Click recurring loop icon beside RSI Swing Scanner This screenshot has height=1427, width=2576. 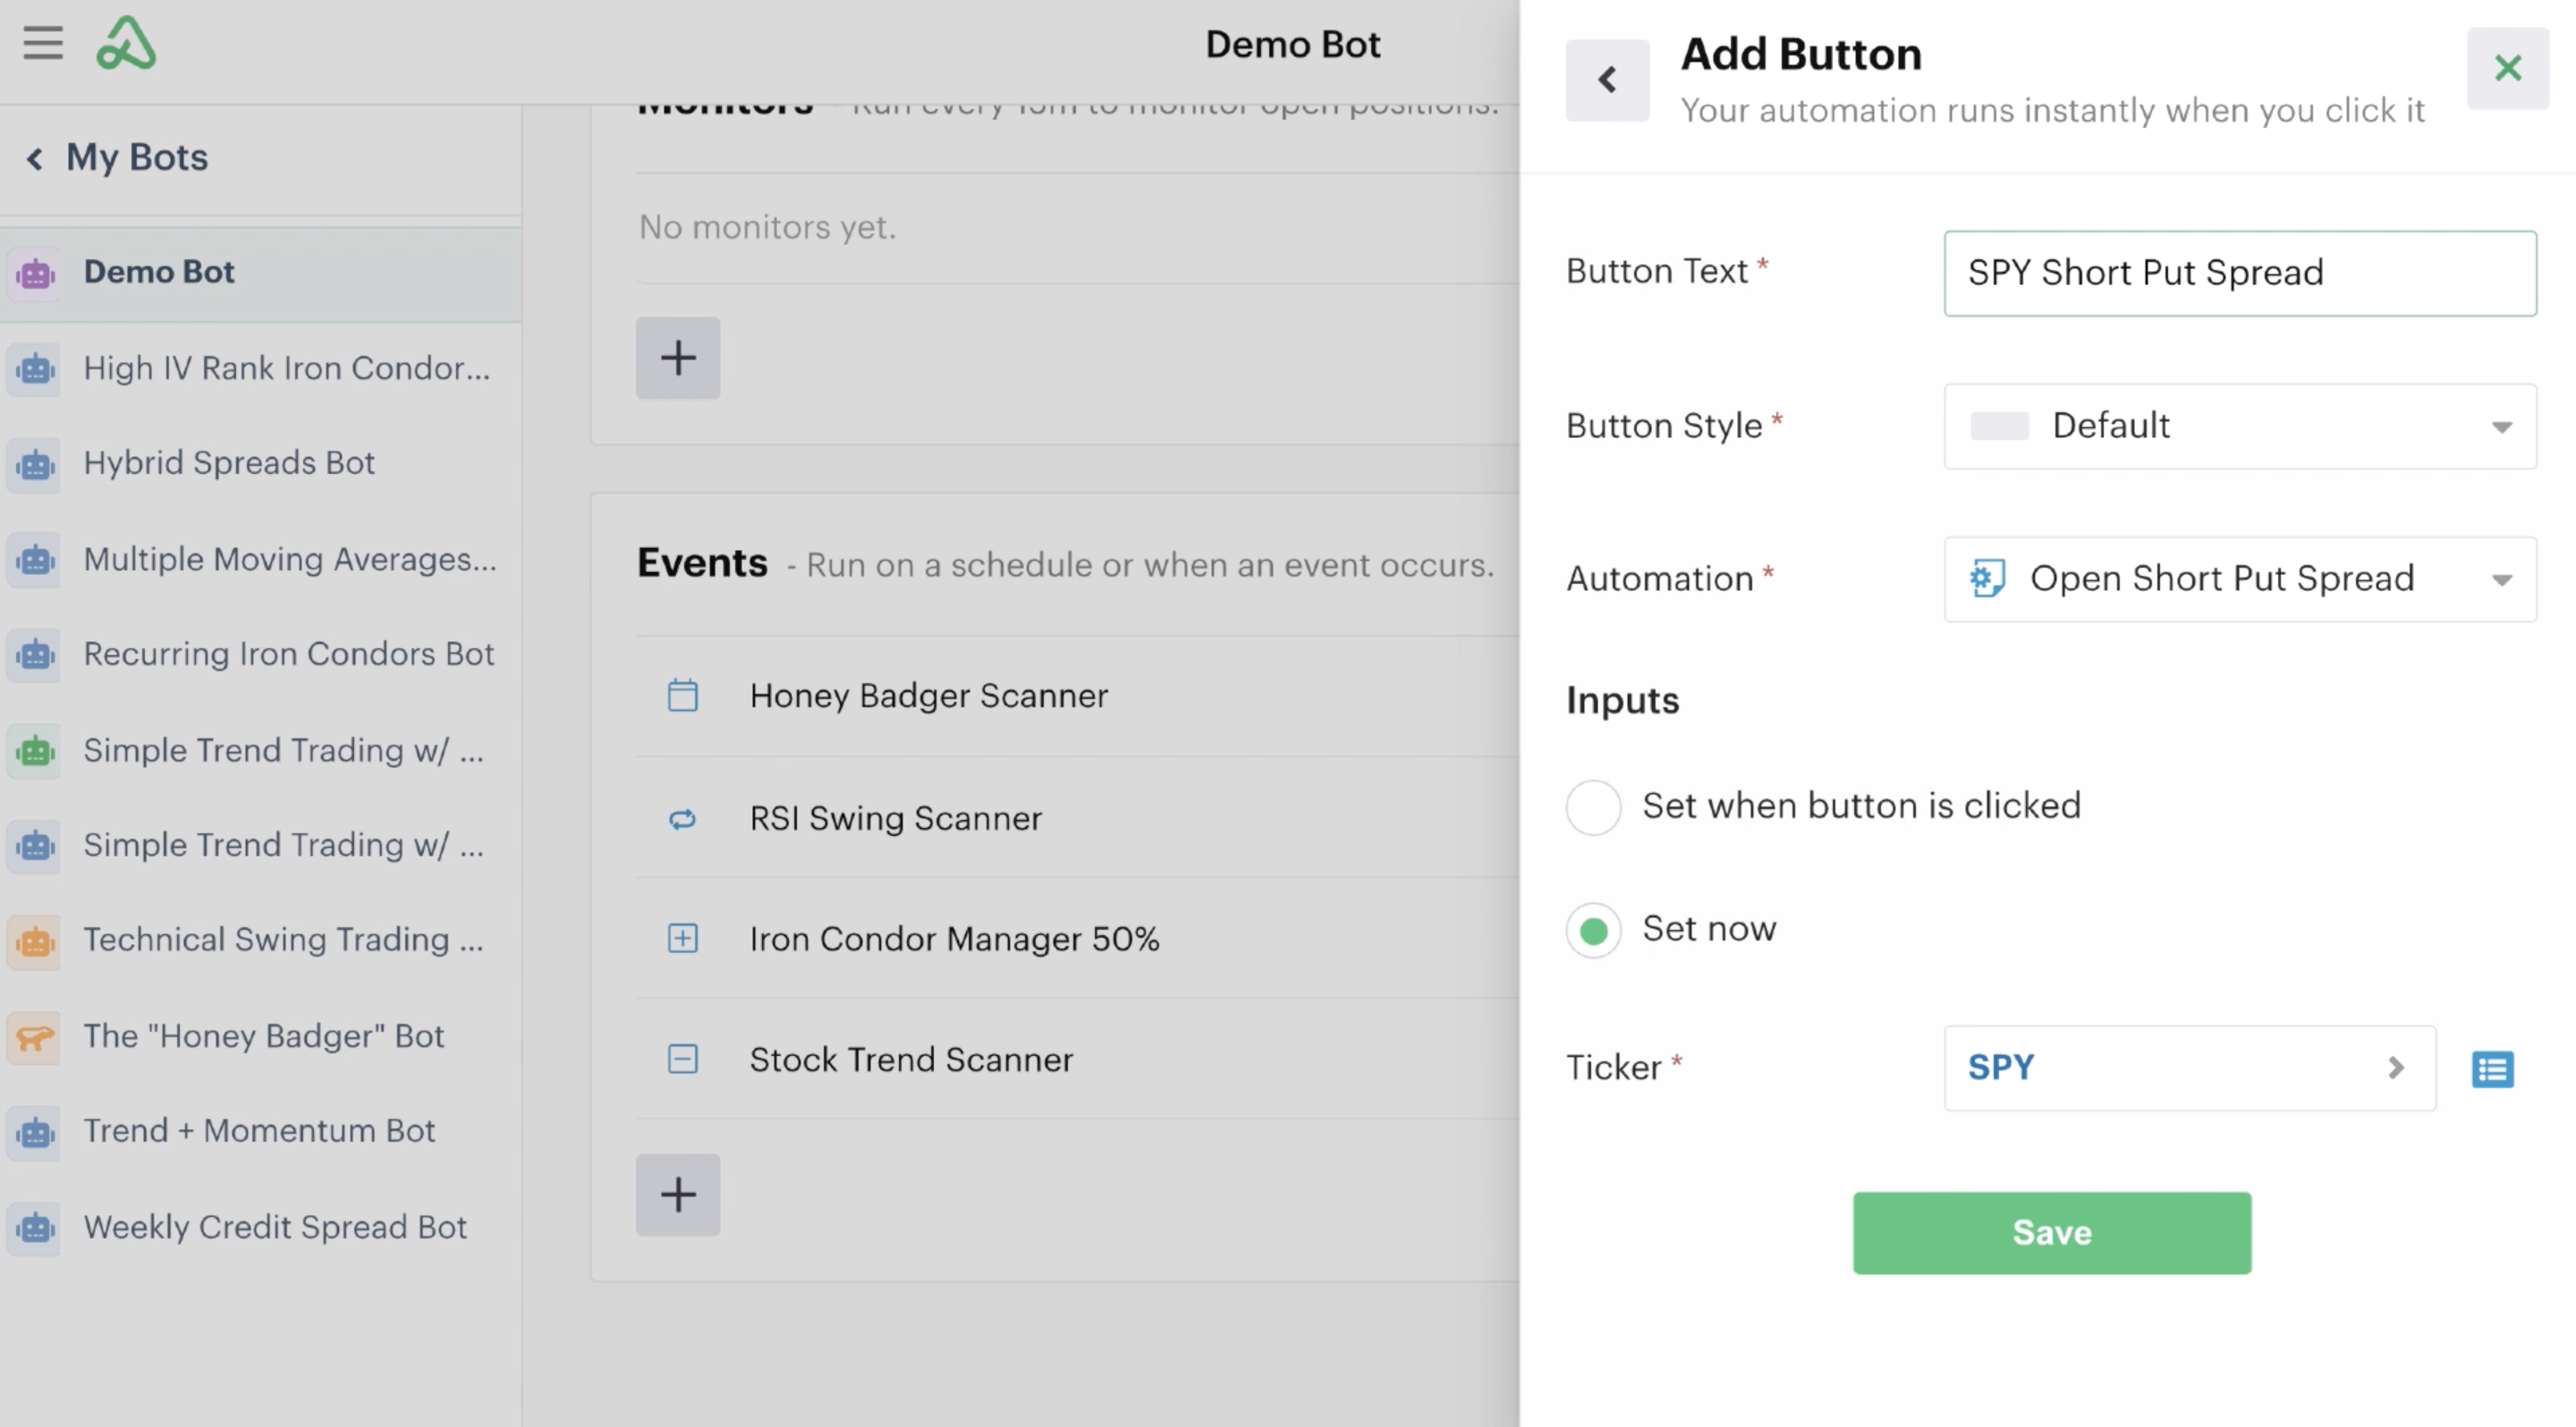click(683, 819)
